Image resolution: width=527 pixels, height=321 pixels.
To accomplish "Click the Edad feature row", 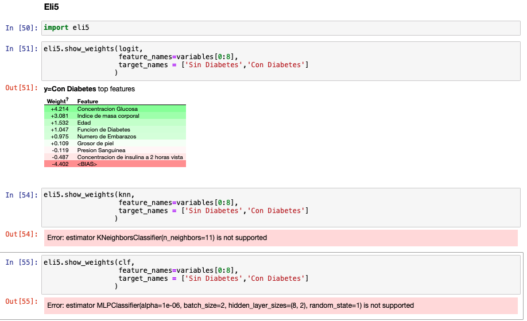I will (x=115, y=123).
